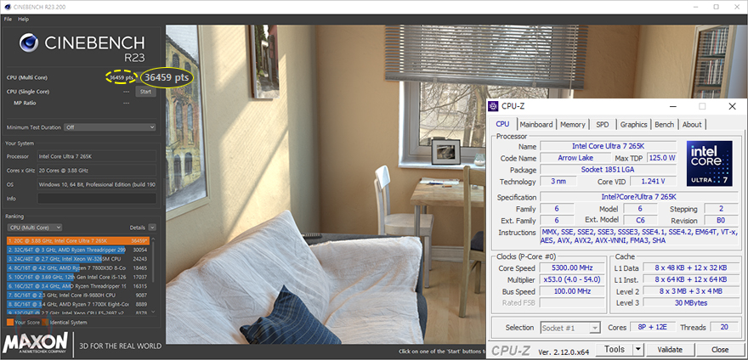
Task: Click the Revision value B0
Action: point(721,221)
